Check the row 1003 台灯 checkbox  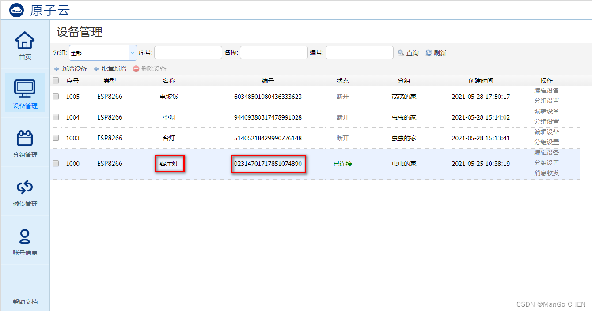[56, 138]
